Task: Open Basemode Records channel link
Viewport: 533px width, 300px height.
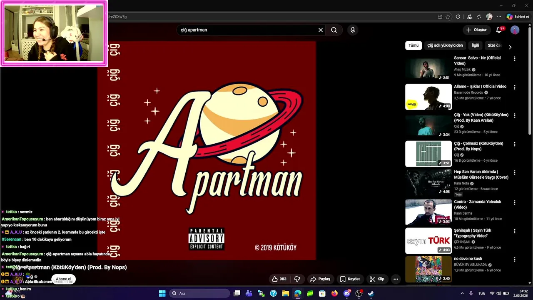Action: click(x=468, y=92)
